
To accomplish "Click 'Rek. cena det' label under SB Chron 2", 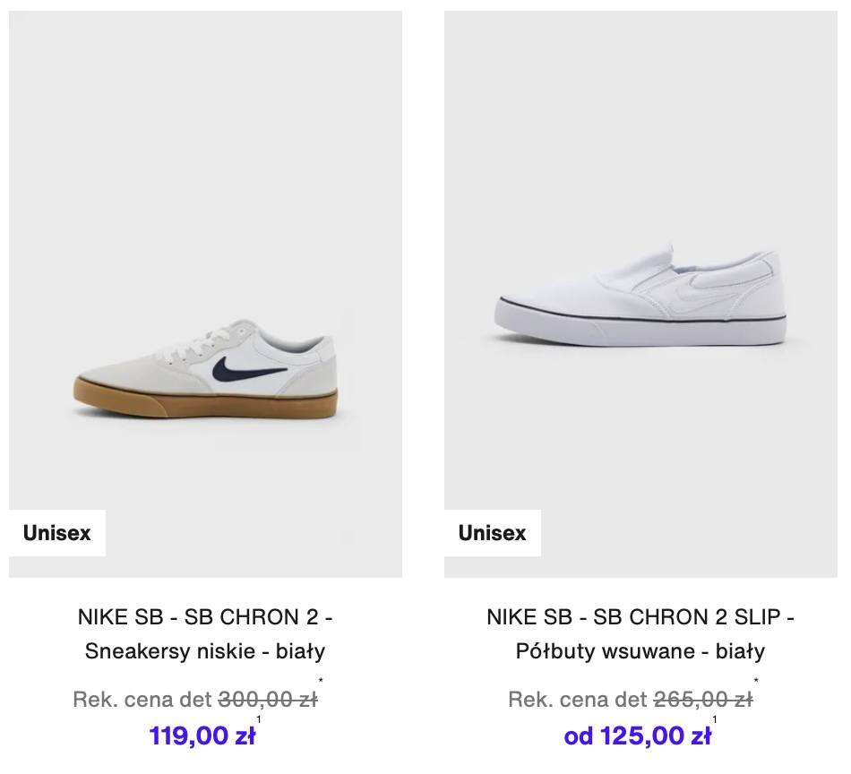I will (x=142, y=699).
